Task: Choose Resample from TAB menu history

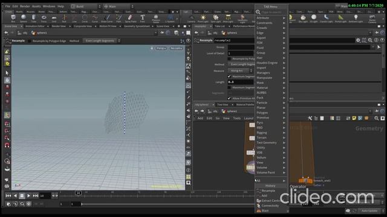Action: tap(268, 190)
